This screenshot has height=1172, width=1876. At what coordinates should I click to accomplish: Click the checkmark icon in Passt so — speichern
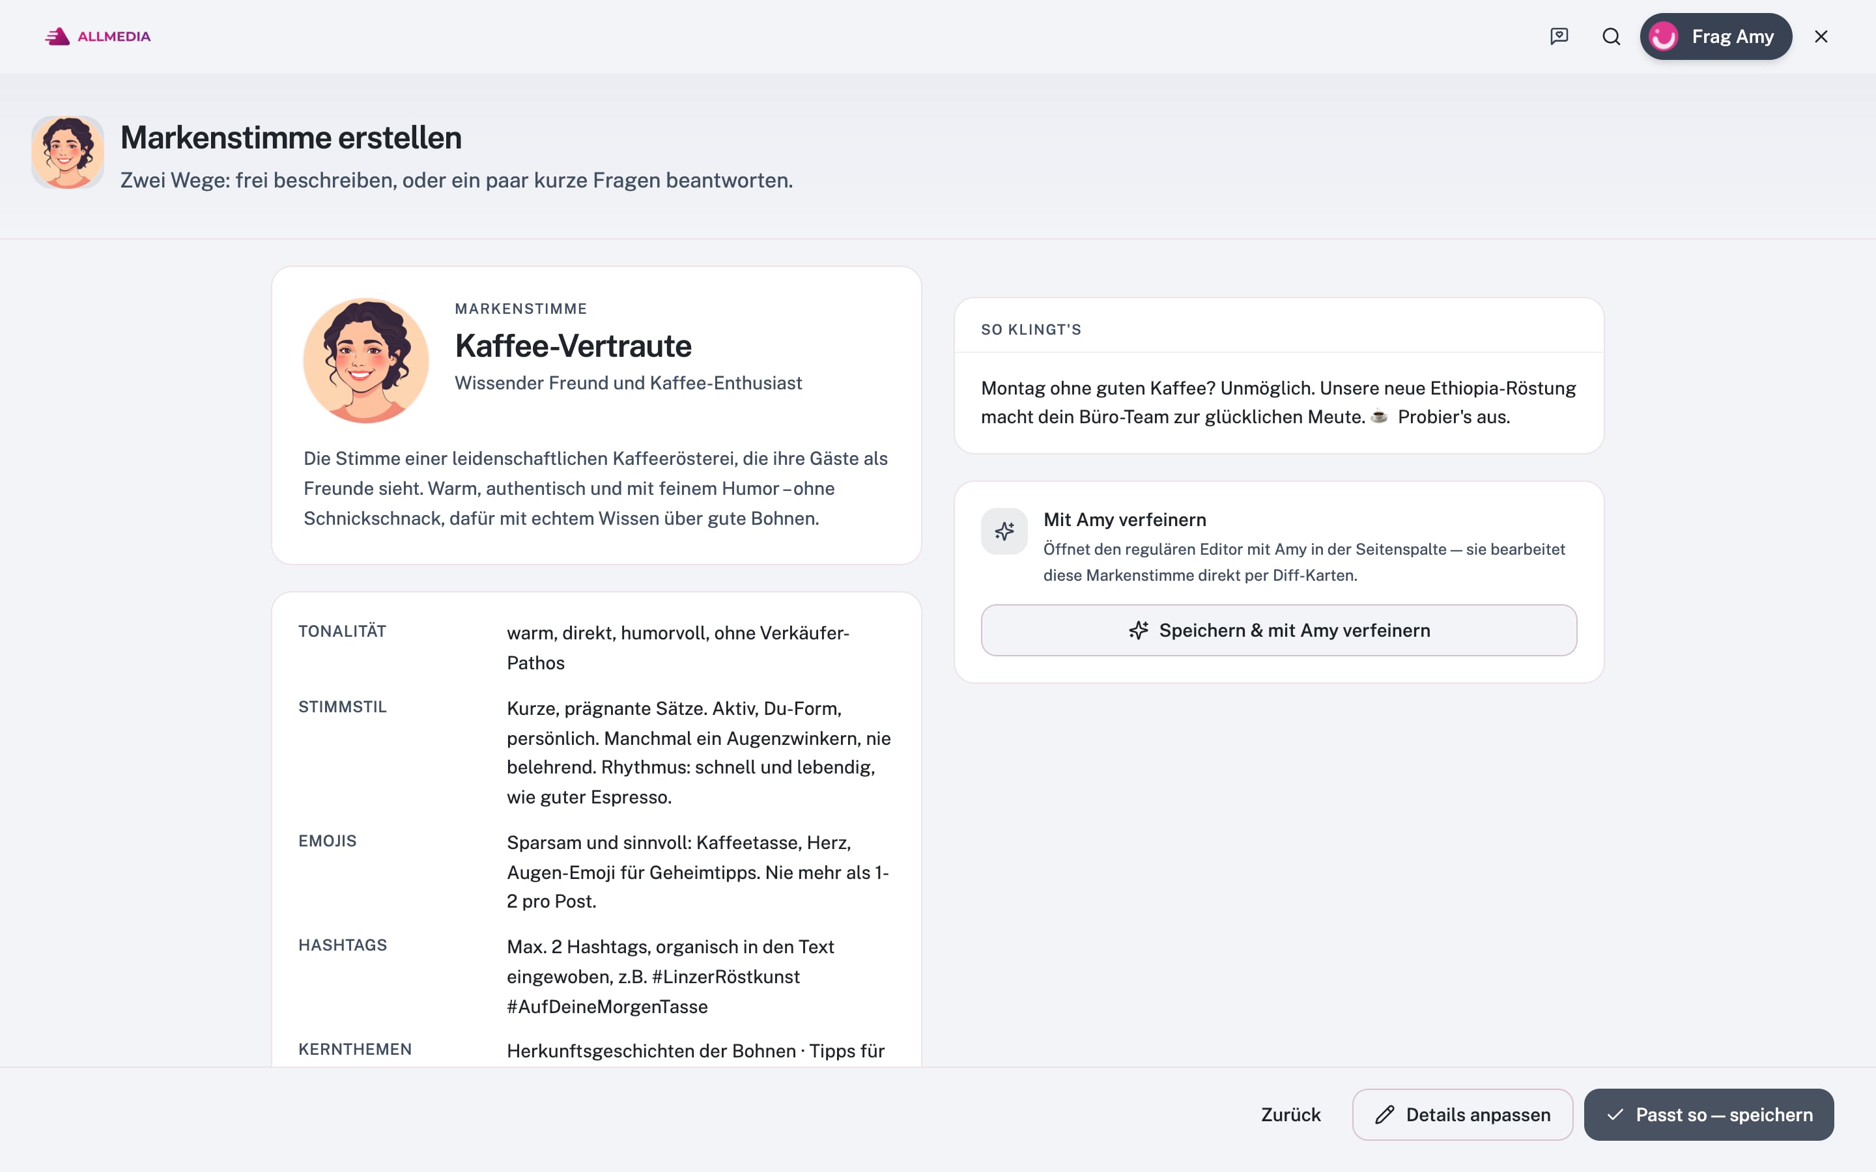pos(1615,1115)
